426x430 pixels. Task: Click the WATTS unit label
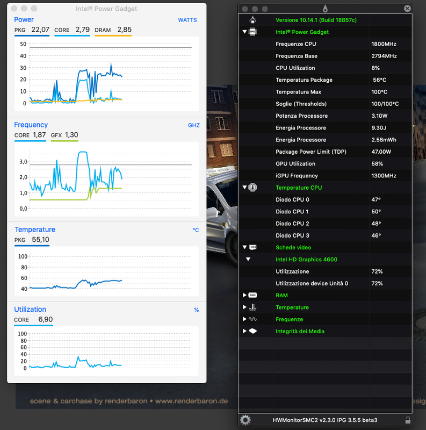click(x=187, y=20)
